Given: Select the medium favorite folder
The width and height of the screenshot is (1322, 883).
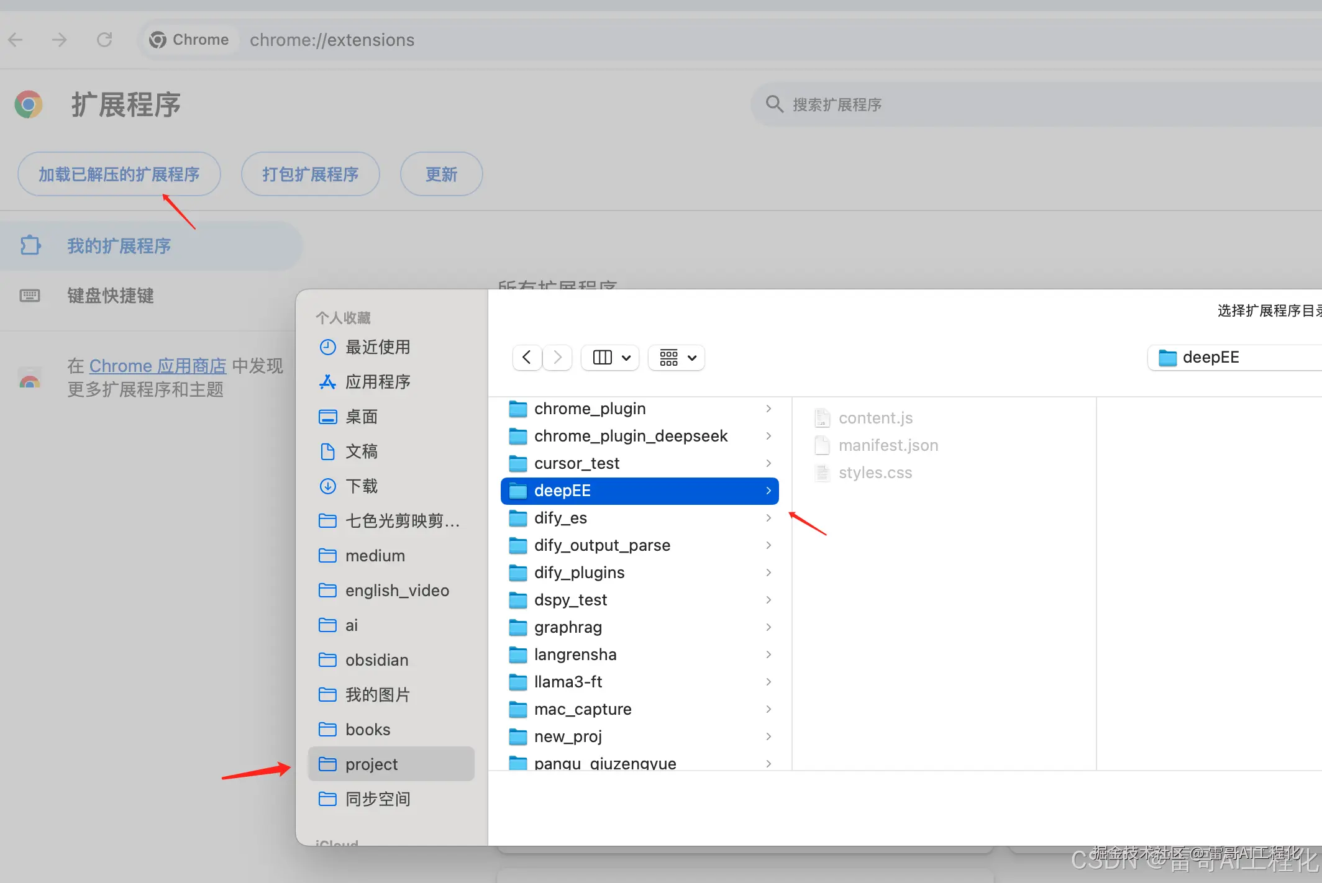Looking at the screenshot, I should (391, 556).
